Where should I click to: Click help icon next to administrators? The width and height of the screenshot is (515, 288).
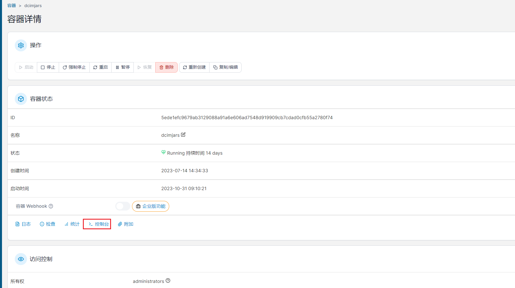click(168, 281)
